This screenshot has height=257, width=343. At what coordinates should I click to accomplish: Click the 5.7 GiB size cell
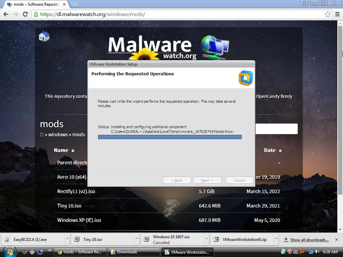[x=206, y=191]
